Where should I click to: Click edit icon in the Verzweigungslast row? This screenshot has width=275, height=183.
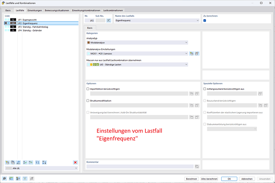click(197, 117)
